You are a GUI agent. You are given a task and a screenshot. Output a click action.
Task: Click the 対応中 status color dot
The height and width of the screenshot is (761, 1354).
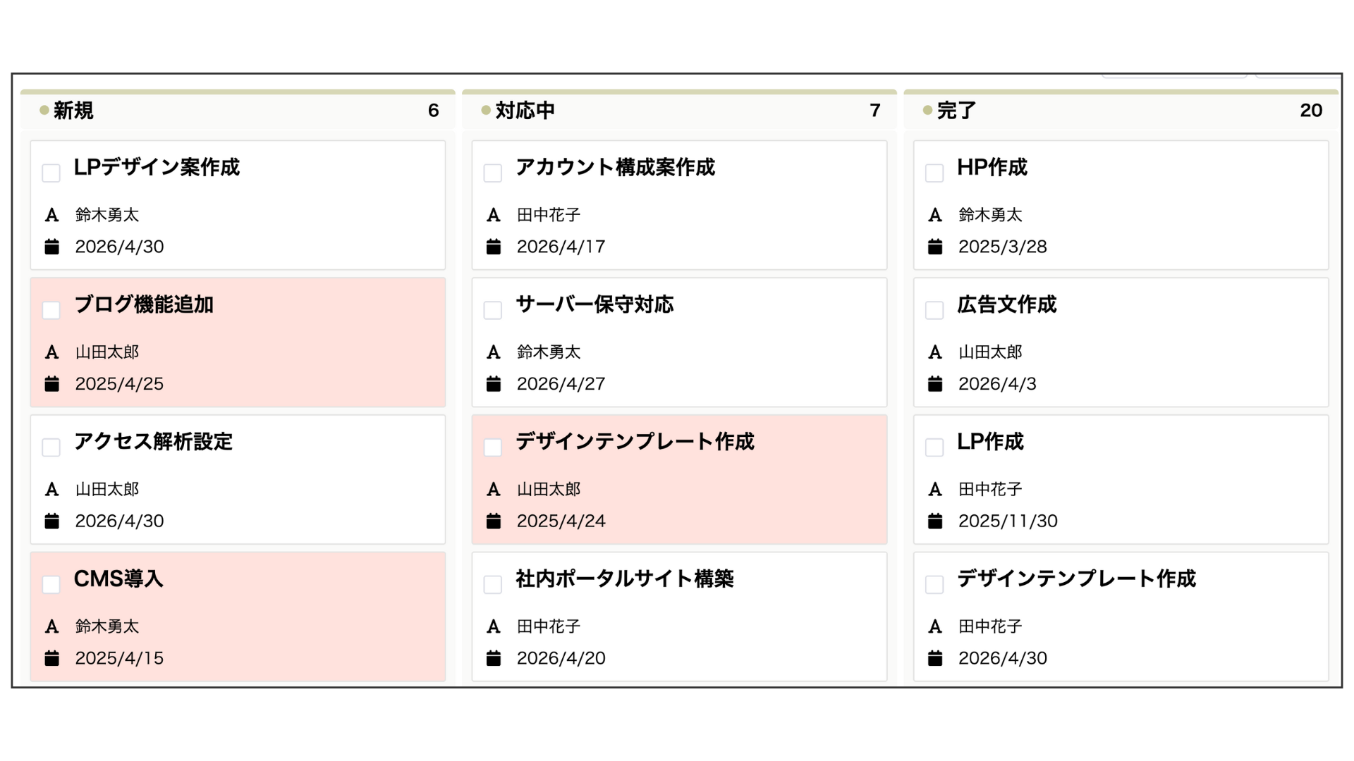point(485,110)
